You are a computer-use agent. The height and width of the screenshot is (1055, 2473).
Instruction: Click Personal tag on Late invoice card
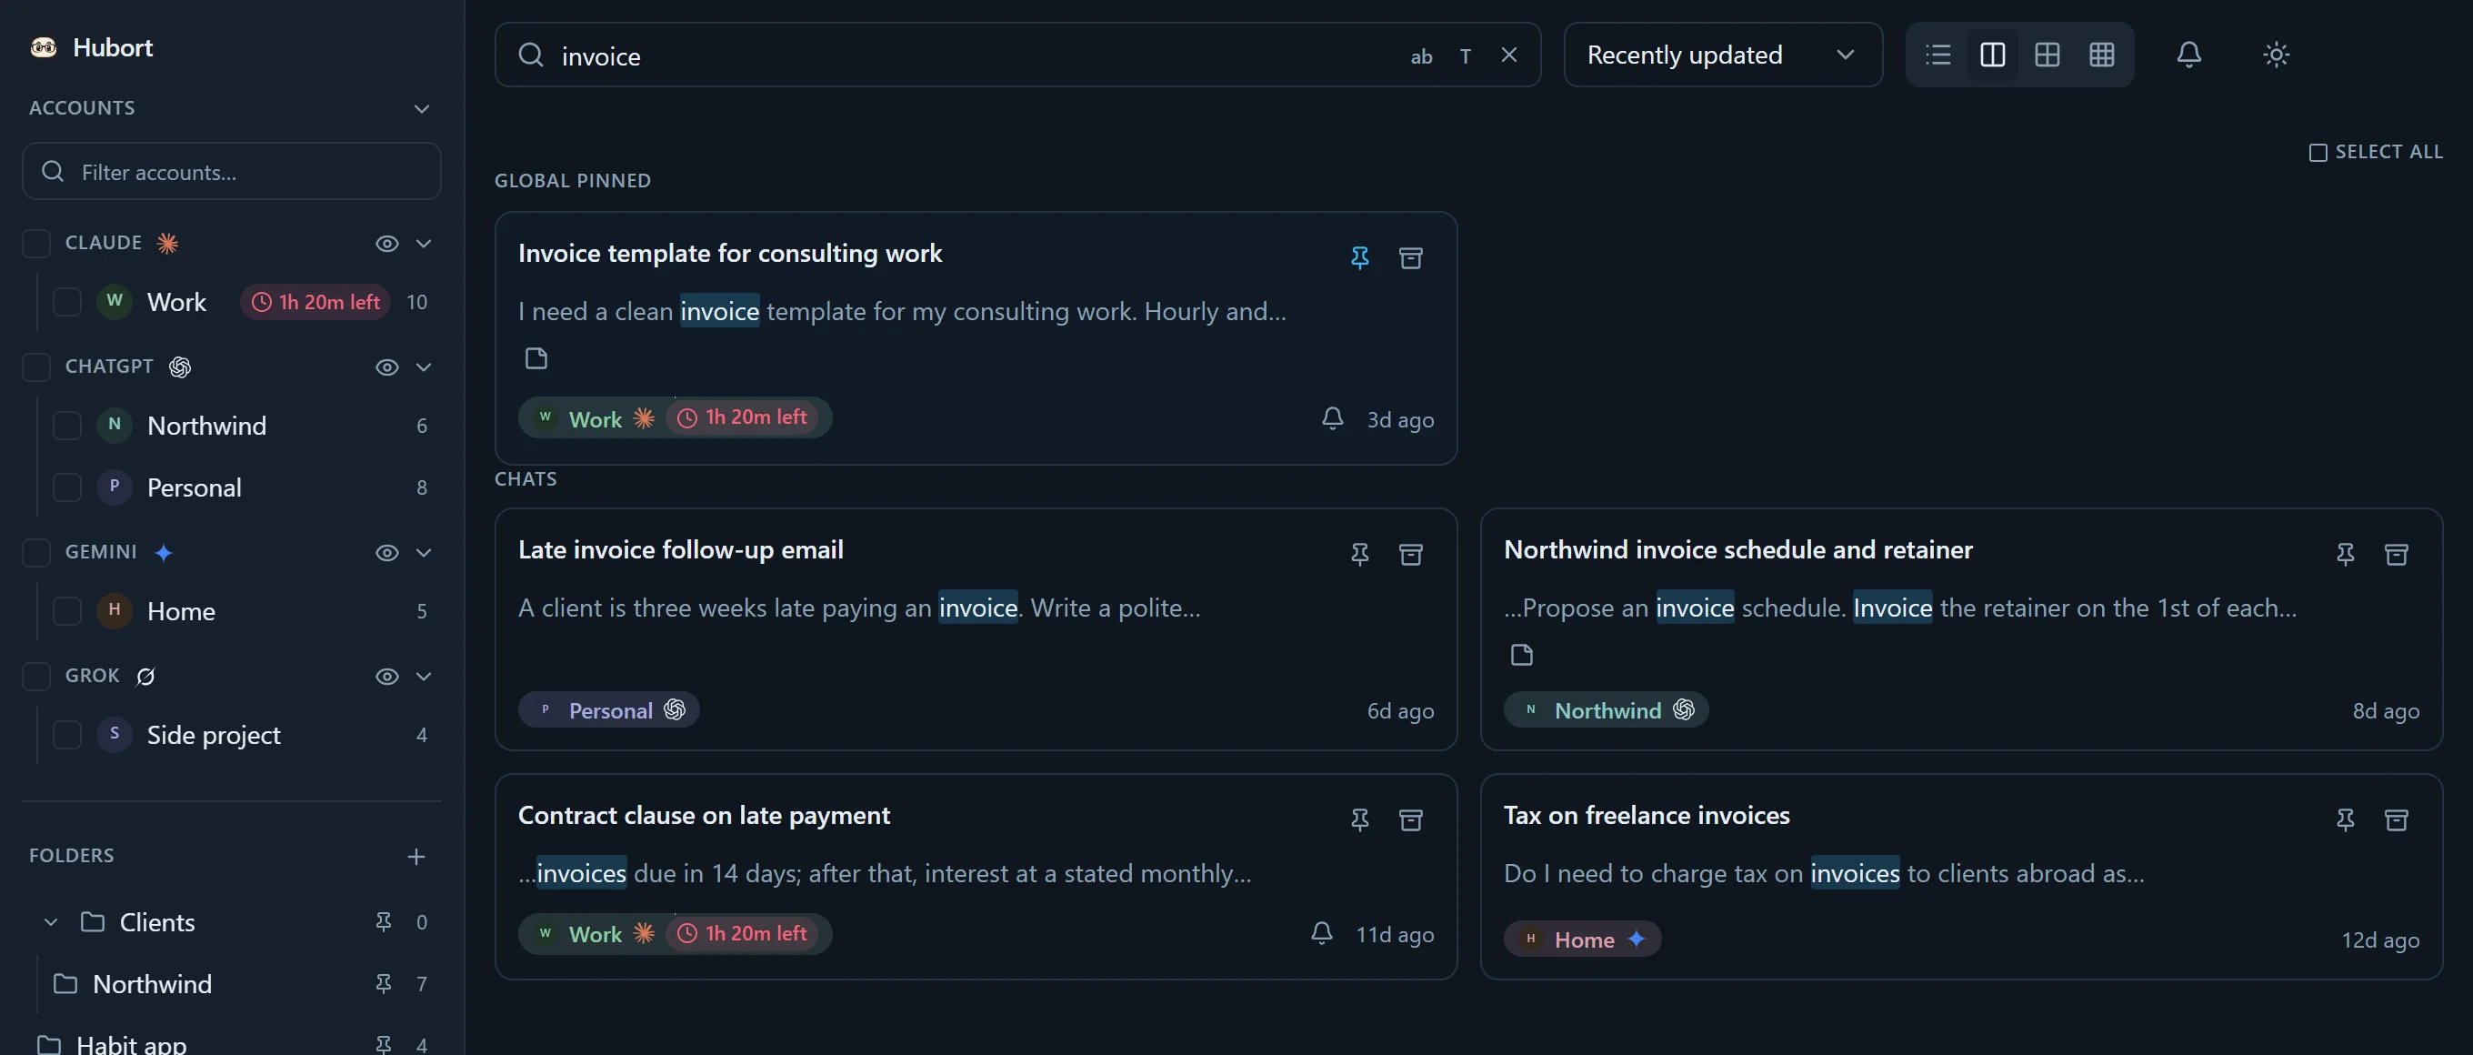pyautogui.click(x=609, y=709)
